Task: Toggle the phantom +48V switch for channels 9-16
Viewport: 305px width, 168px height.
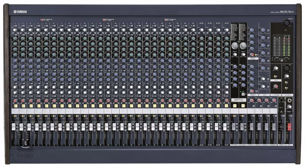Action: [105, 20]
